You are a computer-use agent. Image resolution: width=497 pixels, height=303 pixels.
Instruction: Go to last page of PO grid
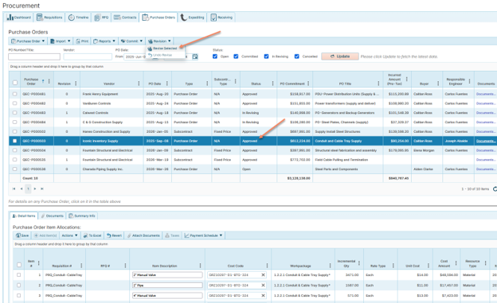(x=42, y=188)
